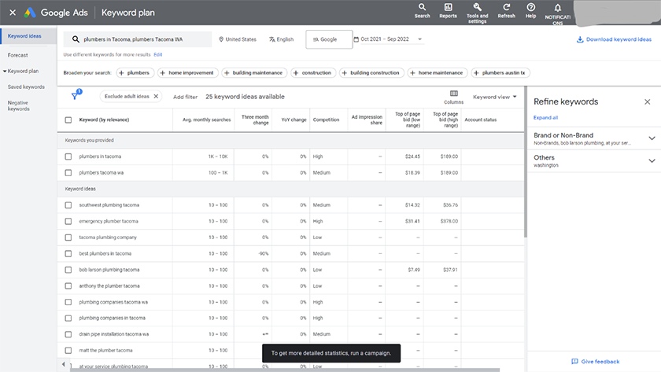The image size is (661, 372).
Task: Click the horizontal table scrollbar
Action: (x=285, y=370)
